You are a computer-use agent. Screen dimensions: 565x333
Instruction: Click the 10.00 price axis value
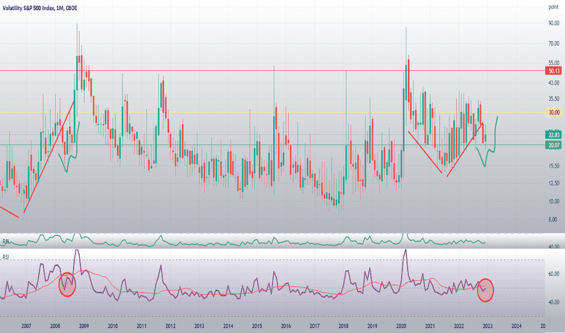[554, 201]
